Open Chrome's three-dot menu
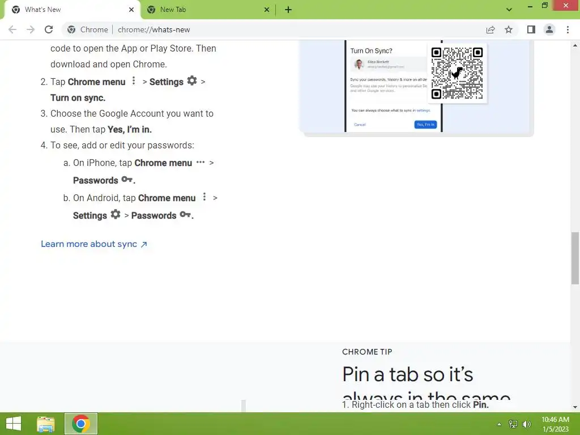Image resolution: width=580 pixels, height=435 pixels. pyautogui.click(x=568, y=29)
